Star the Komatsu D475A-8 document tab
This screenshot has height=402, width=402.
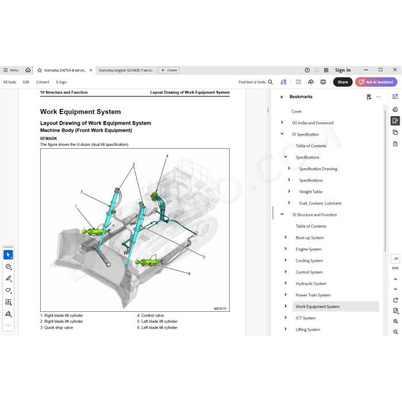coord(40,70)
